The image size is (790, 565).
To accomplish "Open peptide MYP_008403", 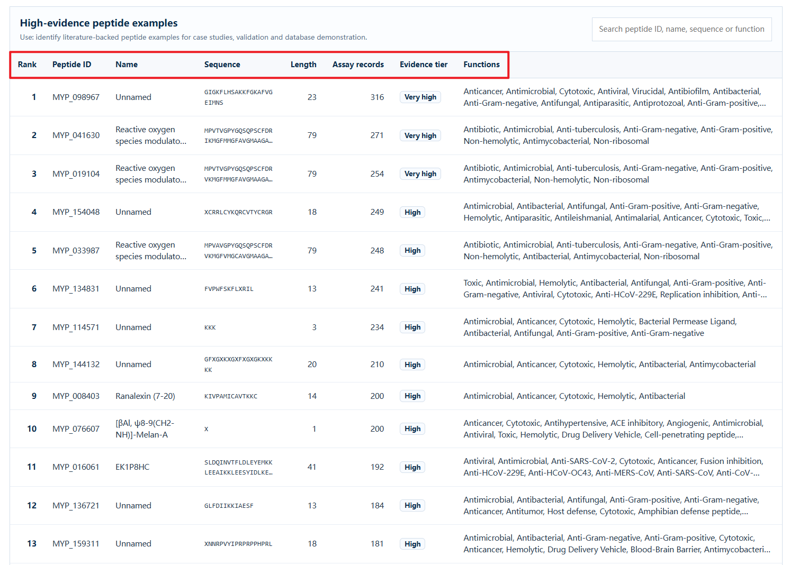I will click(x=76, y=396).
